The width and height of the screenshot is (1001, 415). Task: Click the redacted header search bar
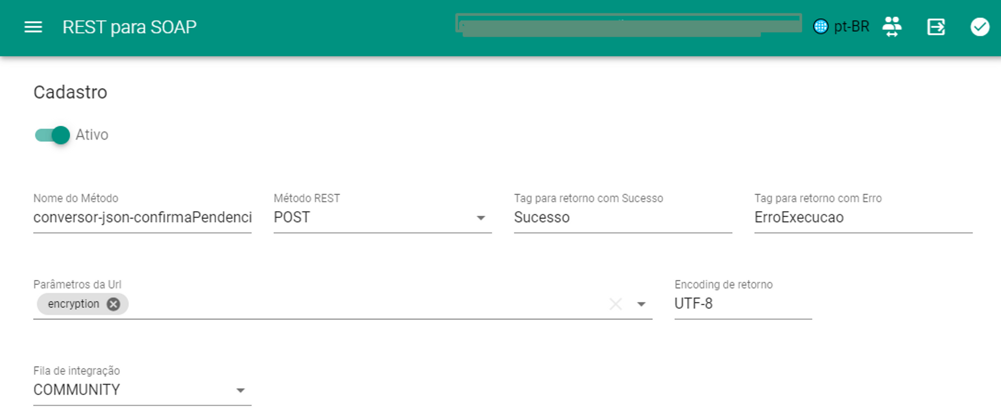click(628, 25)
